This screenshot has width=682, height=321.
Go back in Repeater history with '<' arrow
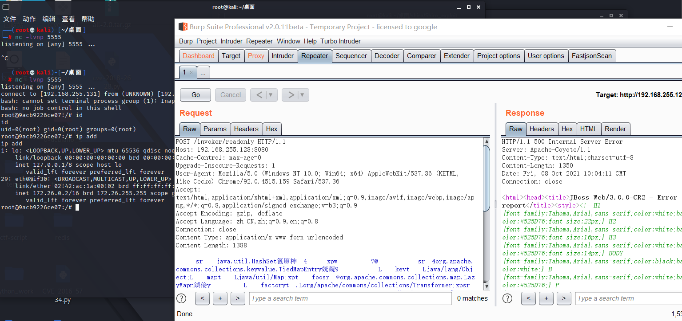(x=259, y=95)
